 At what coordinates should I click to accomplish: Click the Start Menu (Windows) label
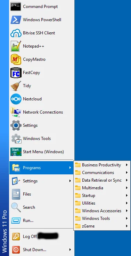43,152
